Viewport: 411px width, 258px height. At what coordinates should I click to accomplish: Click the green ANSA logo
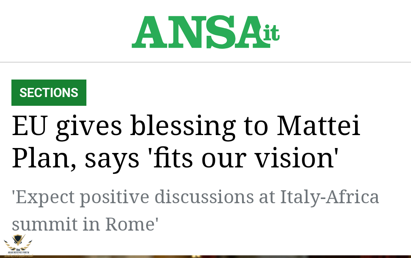[205, 32]
